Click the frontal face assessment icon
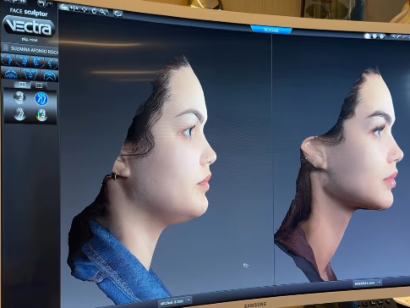410x308 pixels. click(x=30, y=74)
